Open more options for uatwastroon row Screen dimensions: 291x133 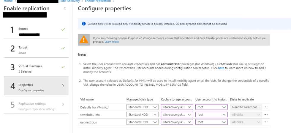tap(265, 122)
